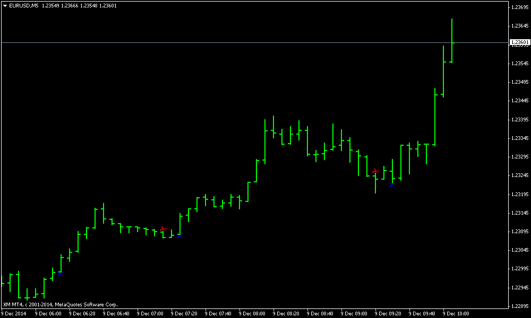The height and width of the screenshot is (318, 531).
Task: Click blue scissors marker at the 07:20 bar
Action: [179, 235]
